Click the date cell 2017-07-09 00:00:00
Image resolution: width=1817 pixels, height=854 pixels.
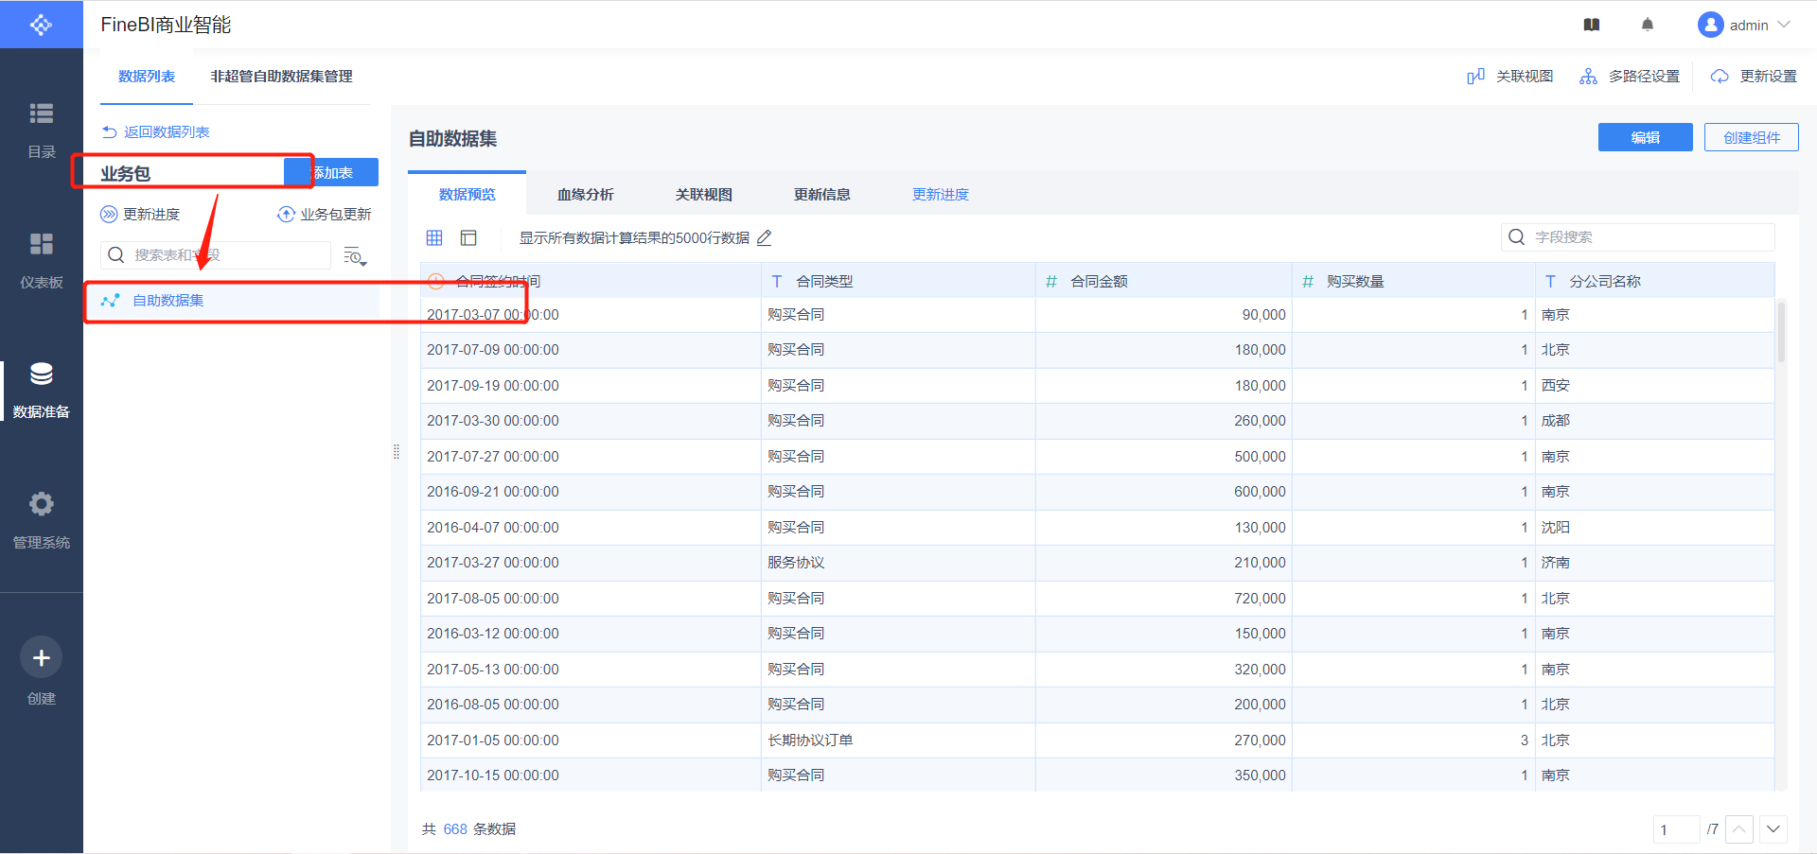point(591,350)
